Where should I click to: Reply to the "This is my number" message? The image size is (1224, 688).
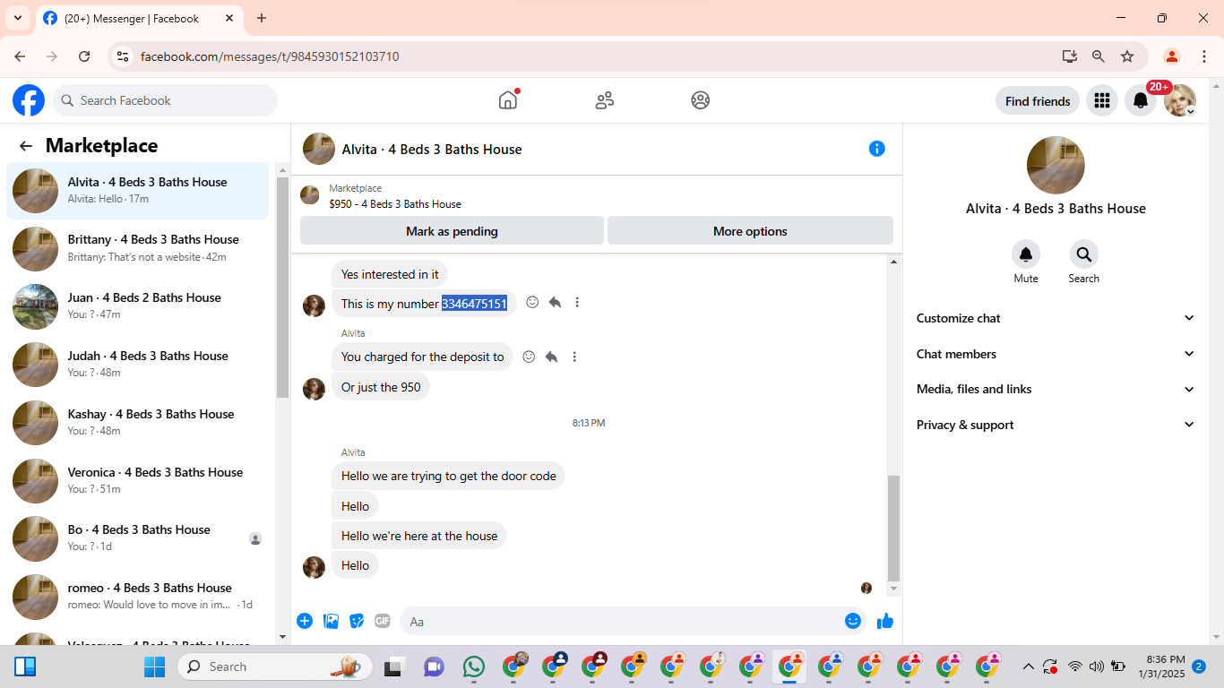(x=555, y=303)
